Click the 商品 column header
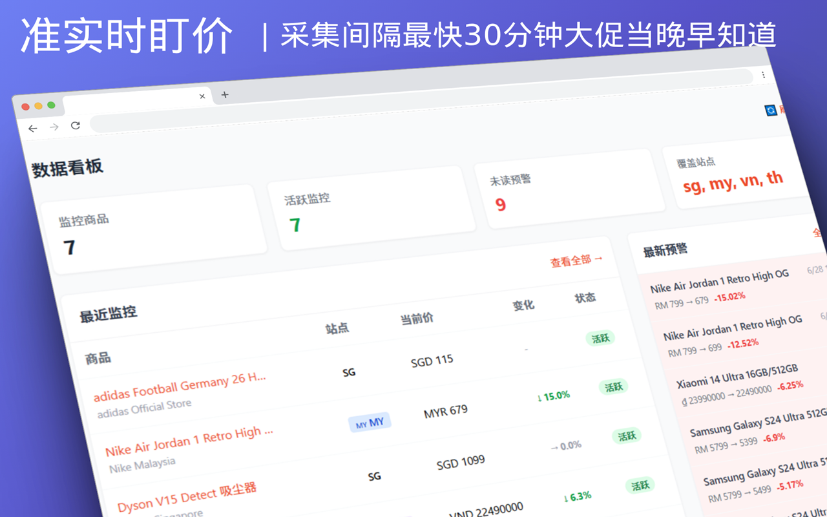Image resolution: width=827 pixels, height=517 pixels. [x=98, y=358]
